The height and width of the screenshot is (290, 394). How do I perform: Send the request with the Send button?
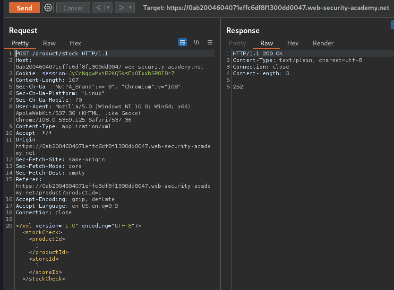[25, 8]
